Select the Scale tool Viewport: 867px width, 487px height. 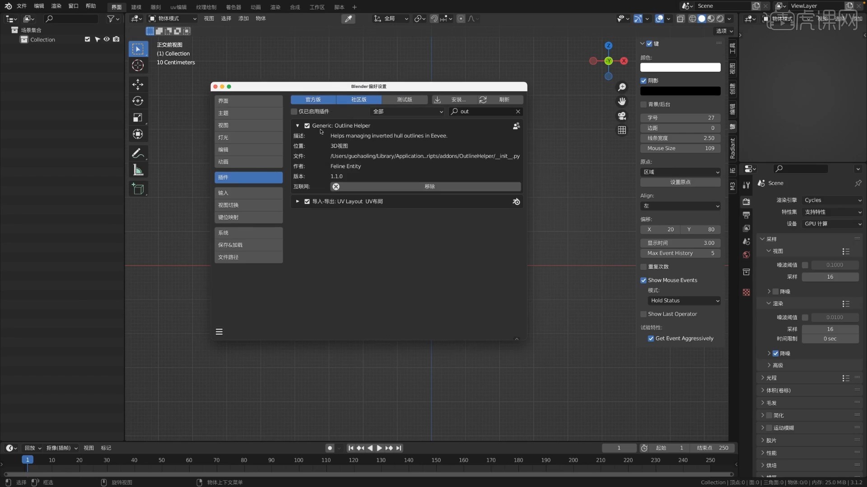click(138, 118)
